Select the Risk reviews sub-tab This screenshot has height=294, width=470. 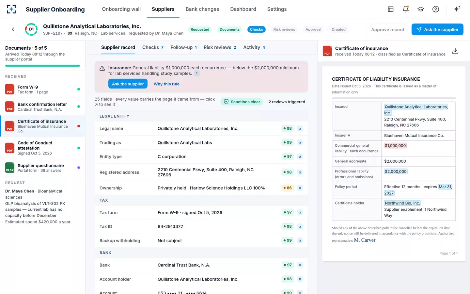click(220, 47)
